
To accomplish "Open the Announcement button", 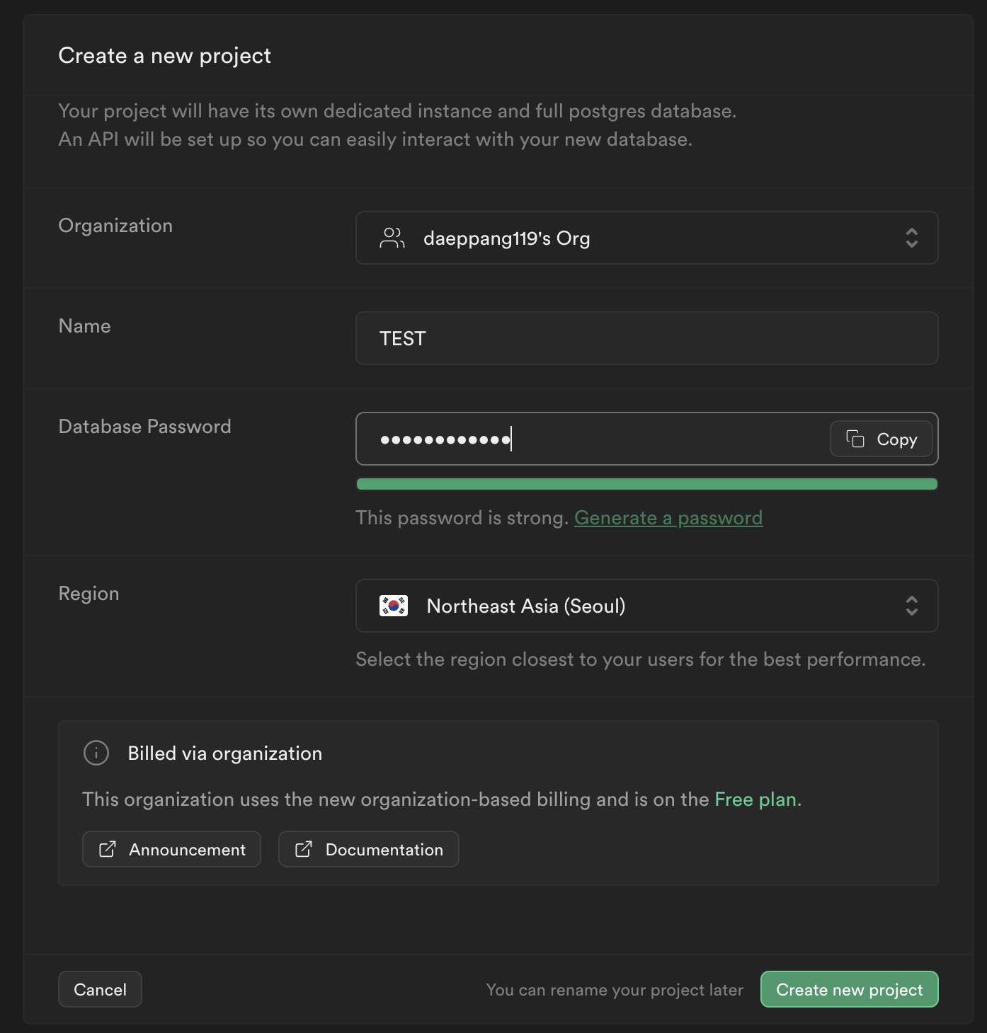I will click(171, 849).
